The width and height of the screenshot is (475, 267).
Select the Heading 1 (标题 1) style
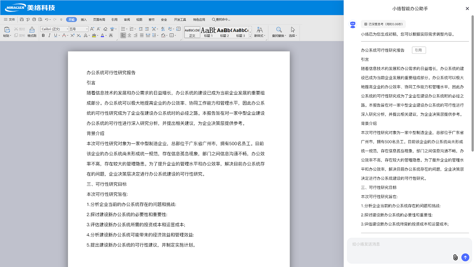[x=208, y=32]
